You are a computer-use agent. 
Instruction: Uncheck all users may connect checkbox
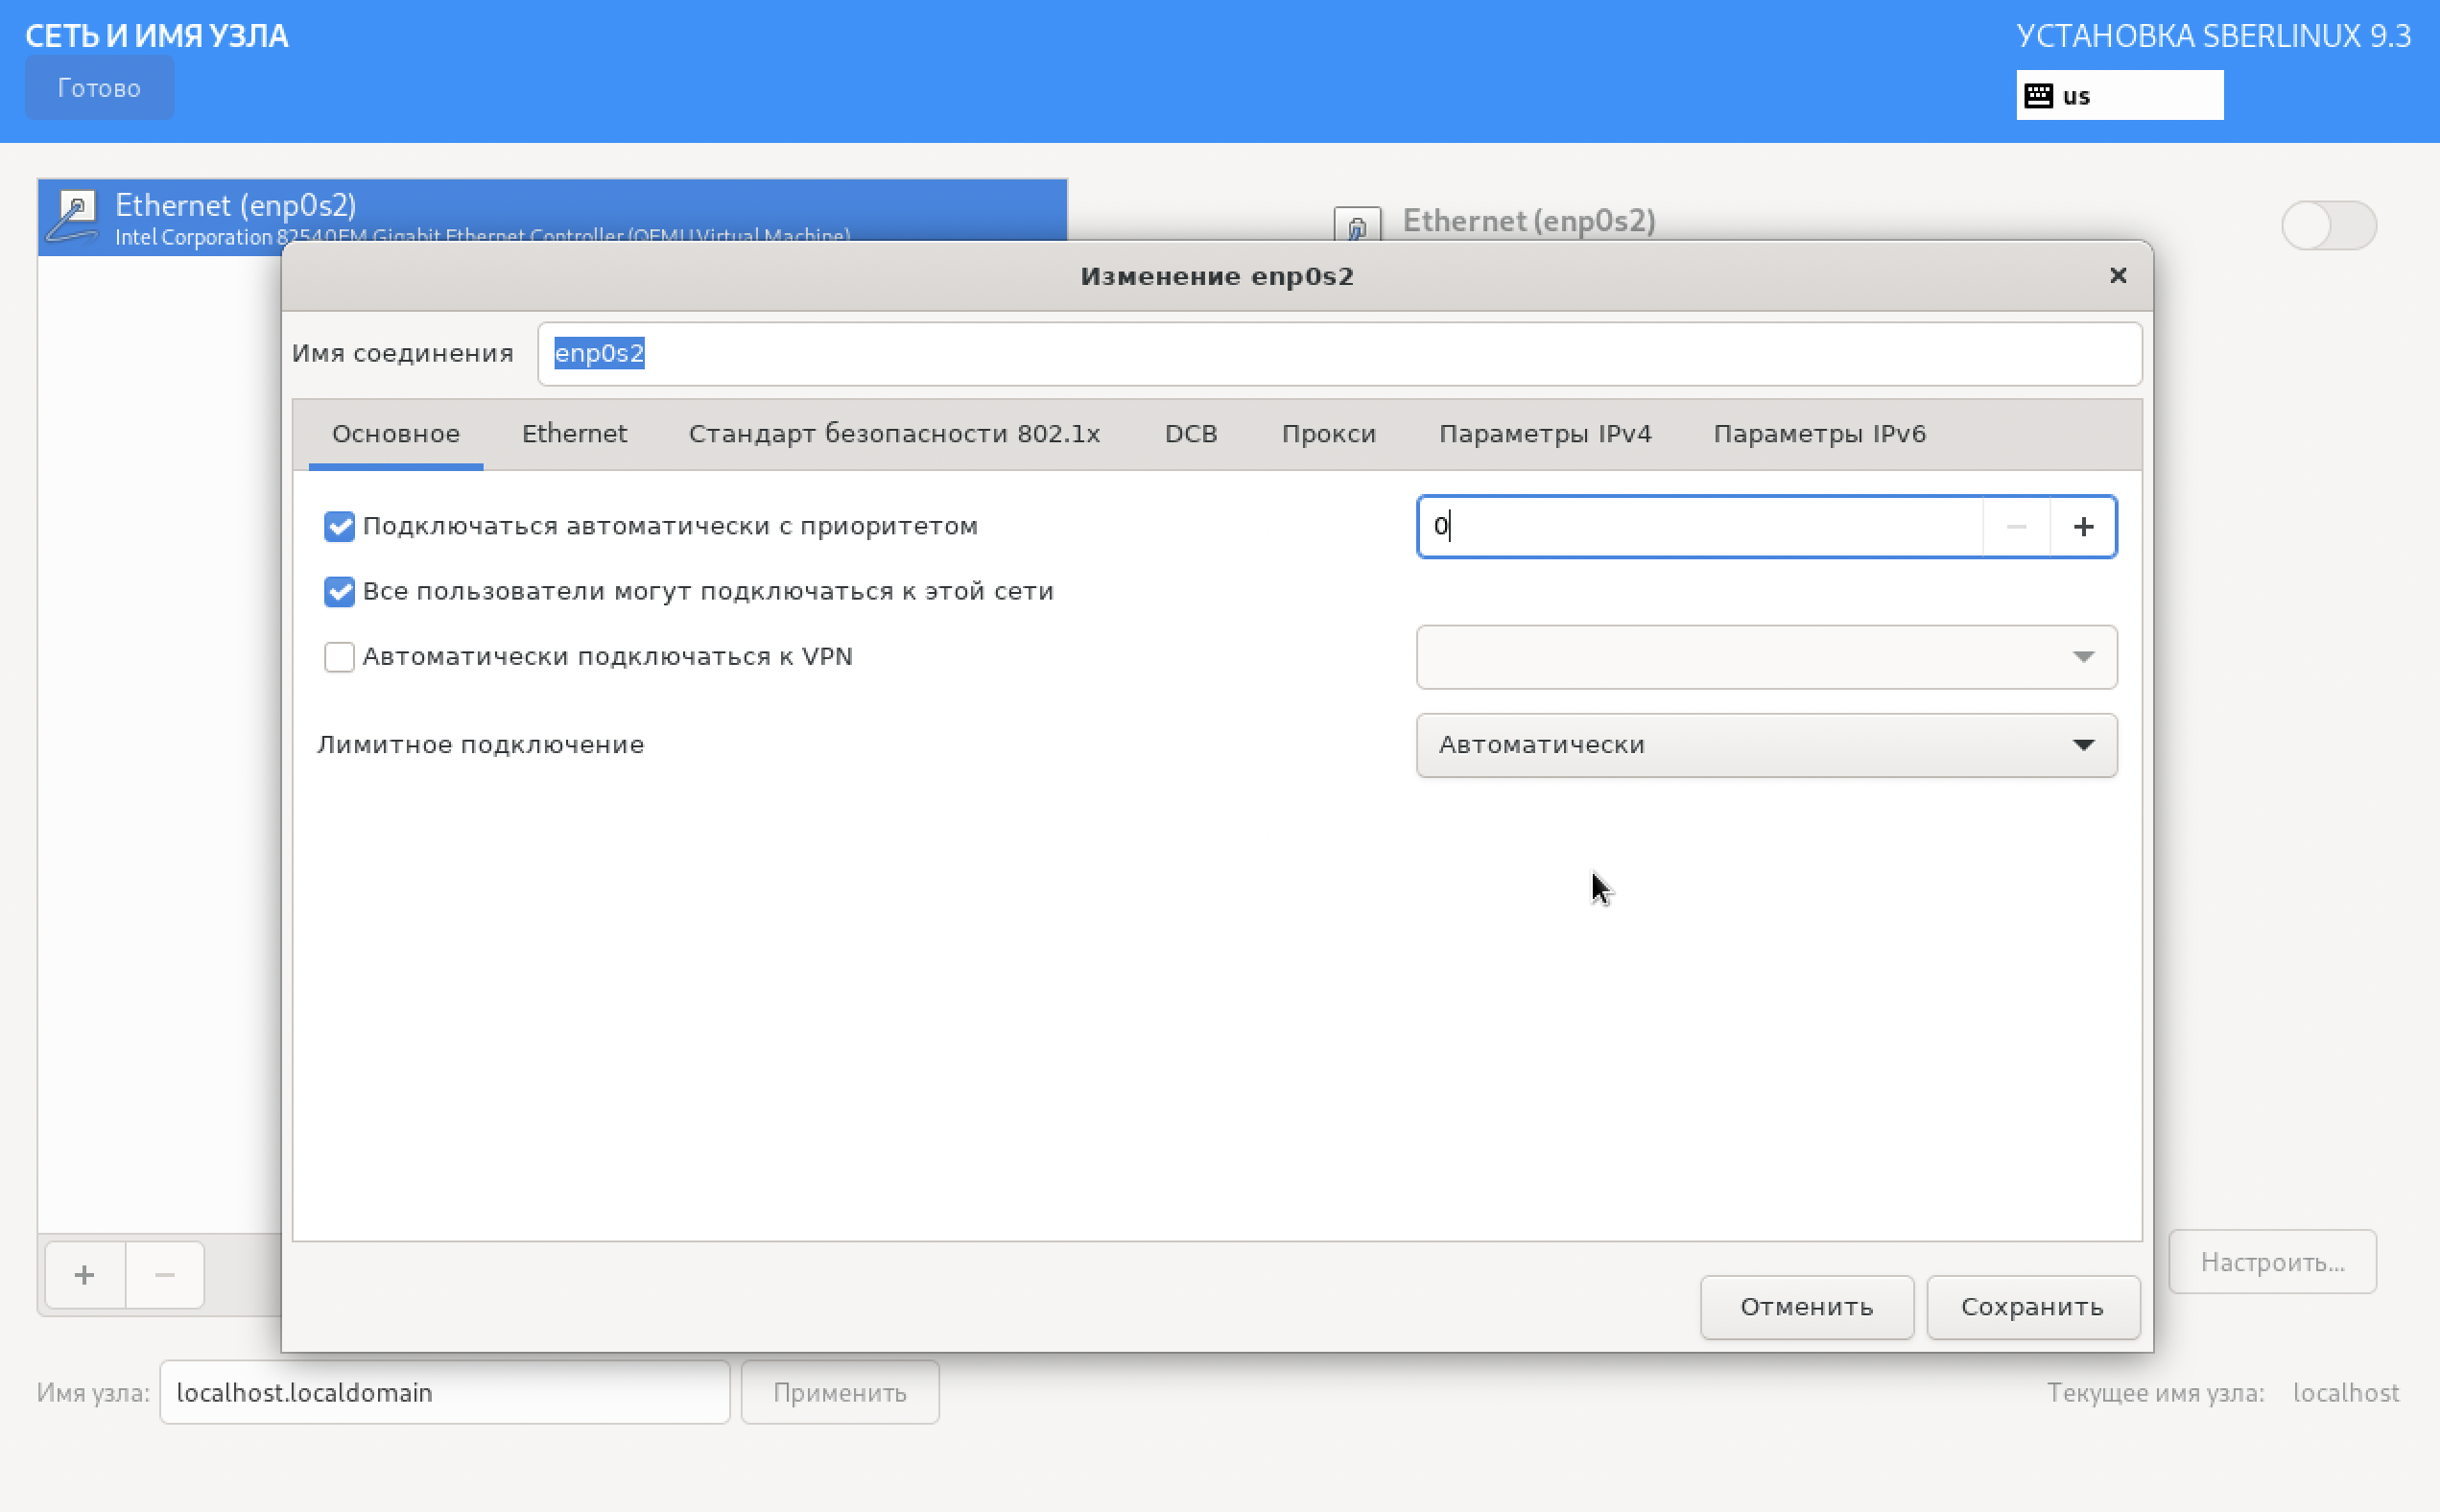339,591
